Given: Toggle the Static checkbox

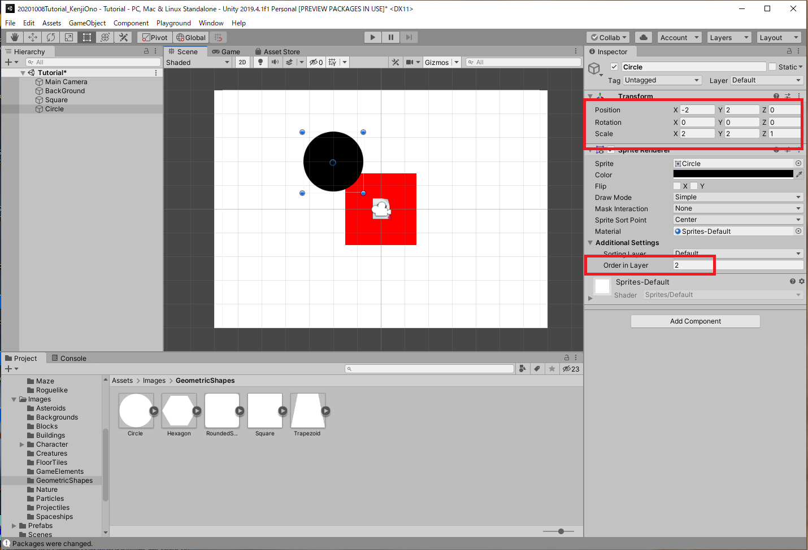Looking at the screenshot, I should pyautogui.click(x=772, y=67).
